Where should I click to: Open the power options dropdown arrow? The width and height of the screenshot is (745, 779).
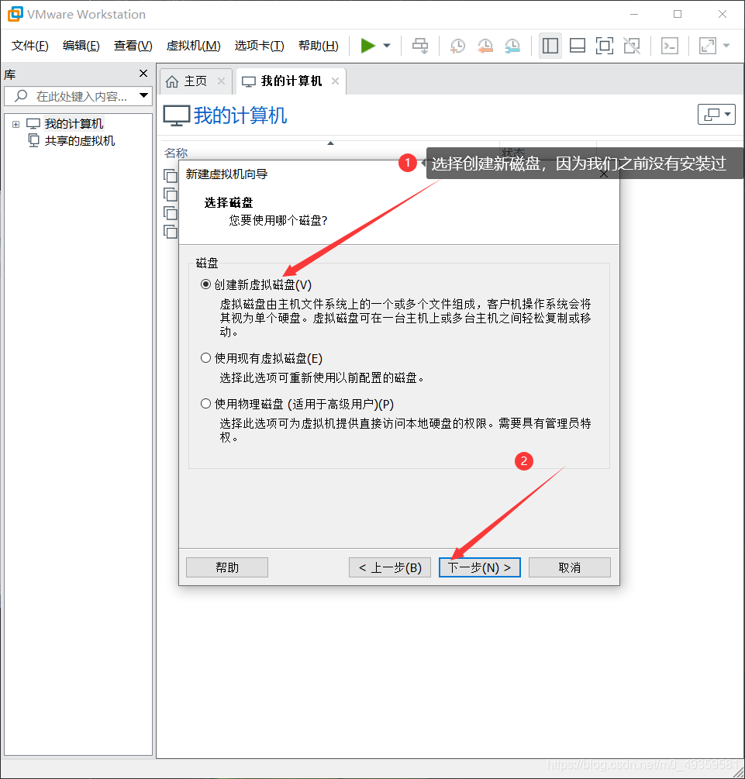(387, 46)
